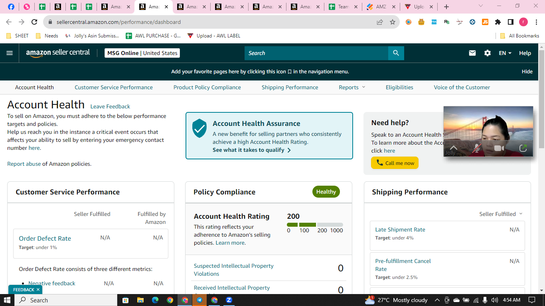The image size is (545, 306).
Task: Open the Late Shipment Rate link
Action: pyautogui.click(x=400, y=229)
